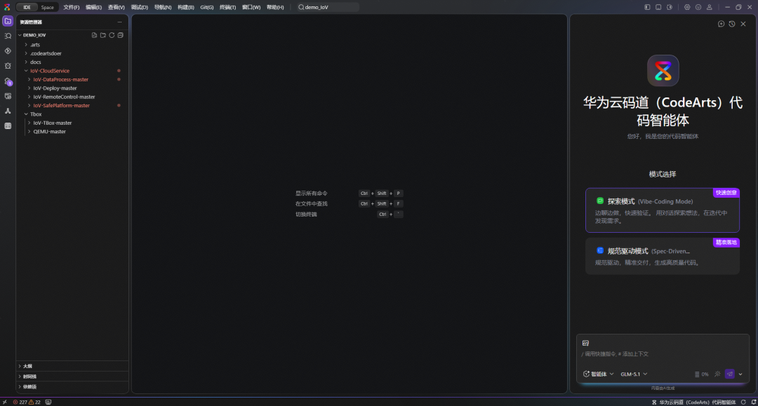The width and height of the screenshot is (758, 406).
Task: Open the 构建(B) menu
Action: click(x=186, y=7)
